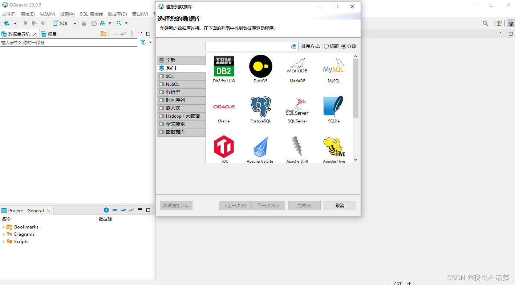Select the 时间序列 category
The image size is (515, 285).
tap(182, 100)
